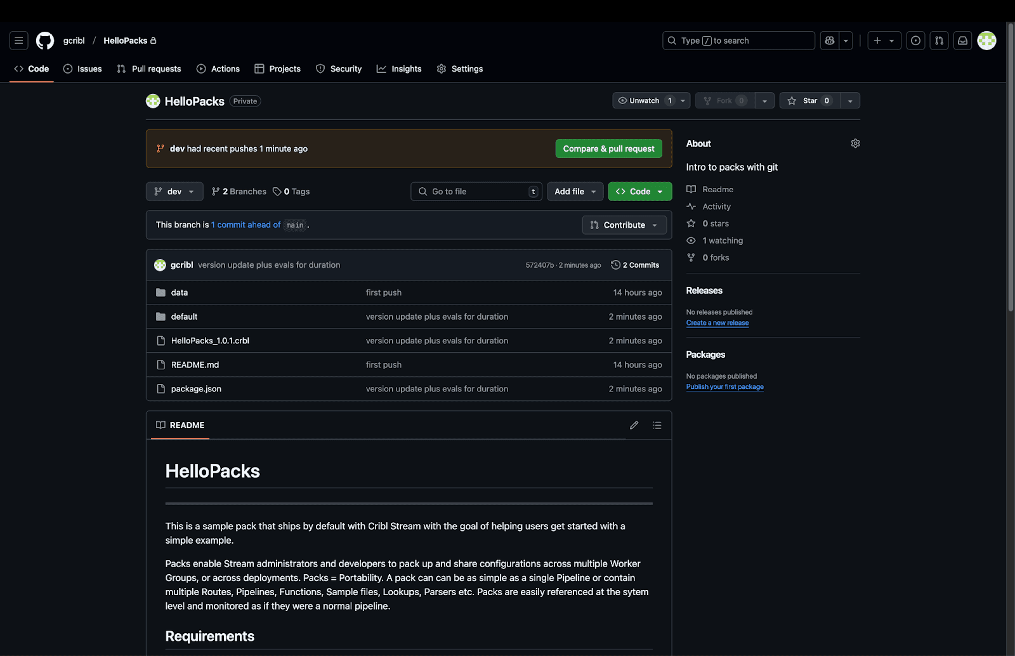The width and height of the screenshot is (1015, 656).
Task: Open the notifications inbox icon
Action: [962, 41]
